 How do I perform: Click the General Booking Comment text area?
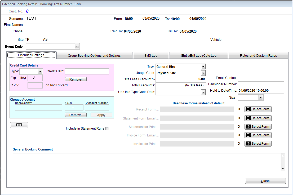147,162
